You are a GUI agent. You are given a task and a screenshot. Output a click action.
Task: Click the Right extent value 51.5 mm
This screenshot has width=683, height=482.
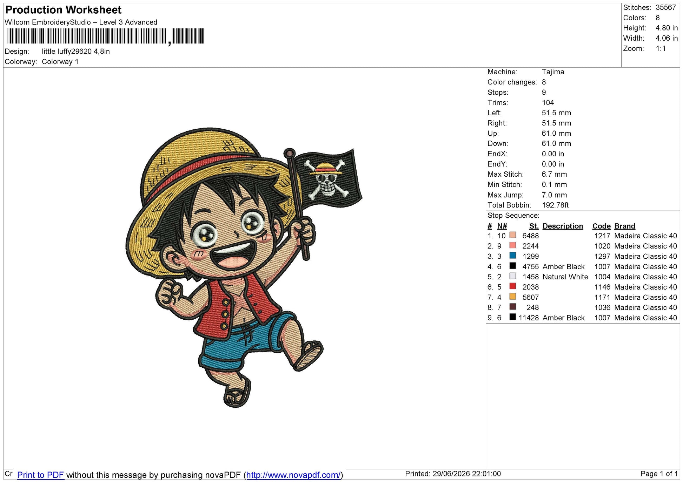coord(556,123)
